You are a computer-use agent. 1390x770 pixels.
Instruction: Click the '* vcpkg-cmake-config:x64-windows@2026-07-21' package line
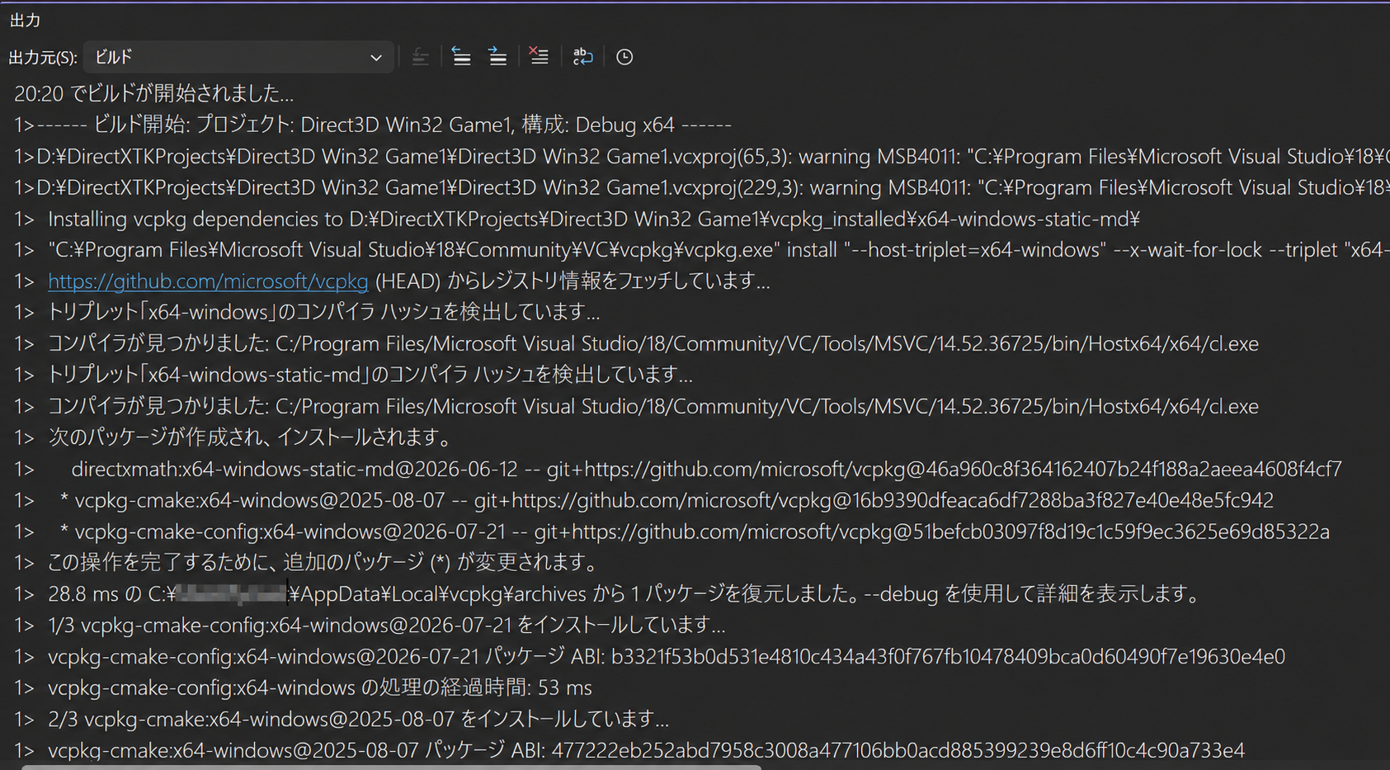point(671,531)
